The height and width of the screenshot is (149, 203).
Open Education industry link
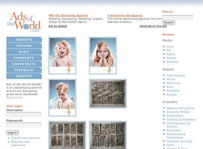coord(174,130)
